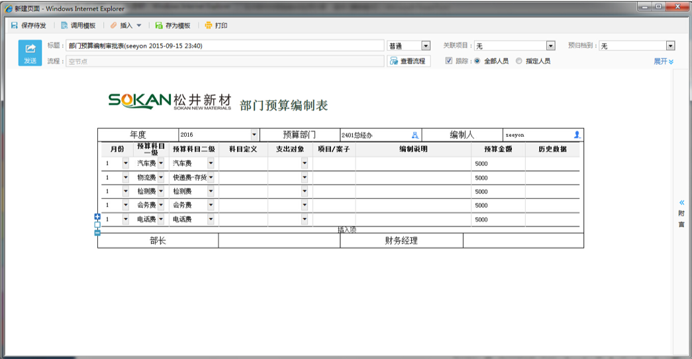The width and height of the screenshot is (692, 359).
Task: Click the 预算金额 column header
Action: coord(498,149)
